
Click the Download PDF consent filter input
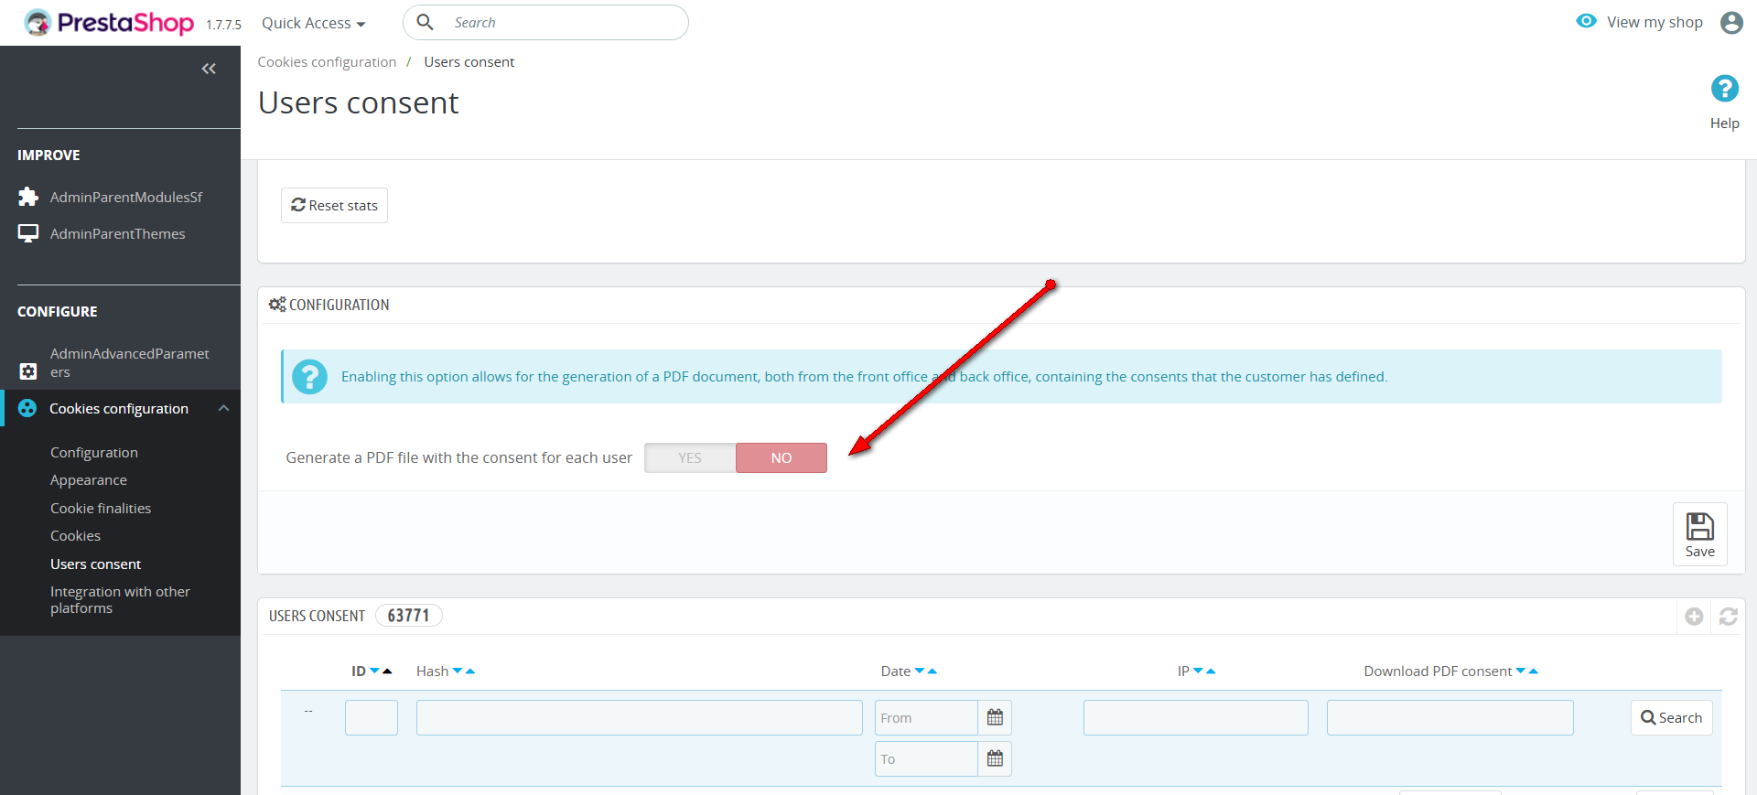(1450, 717)
